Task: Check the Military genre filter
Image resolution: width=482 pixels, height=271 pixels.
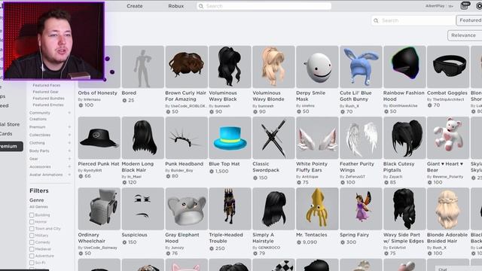Action: [32, 236]
